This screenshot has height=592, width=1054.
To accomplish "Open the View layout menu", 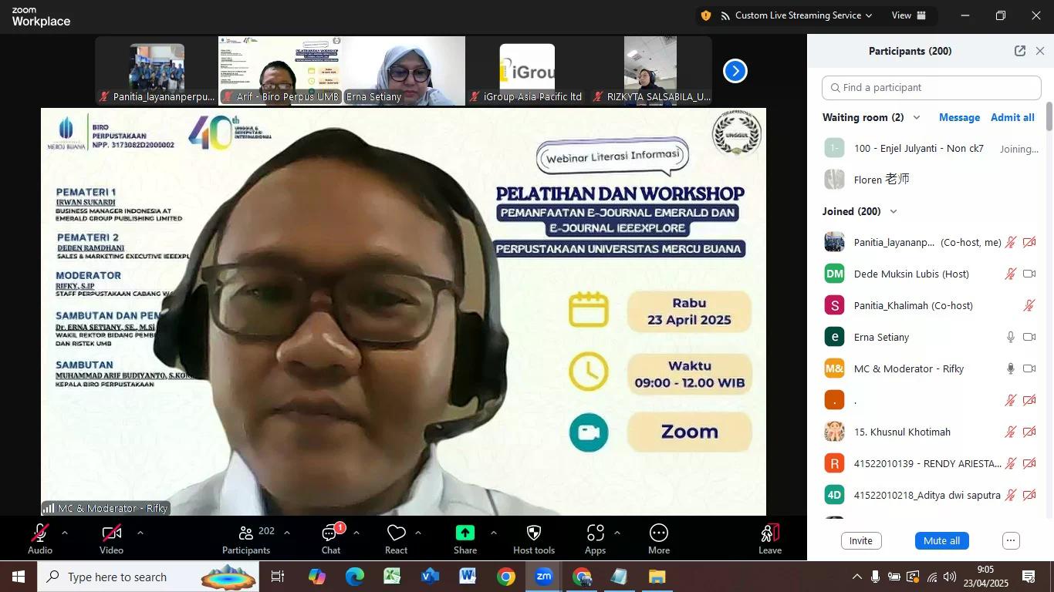I will pos(910,15).
